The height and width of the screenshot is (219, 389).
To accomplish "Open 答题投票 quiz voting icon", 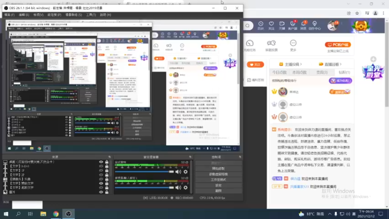I will 271,46.
